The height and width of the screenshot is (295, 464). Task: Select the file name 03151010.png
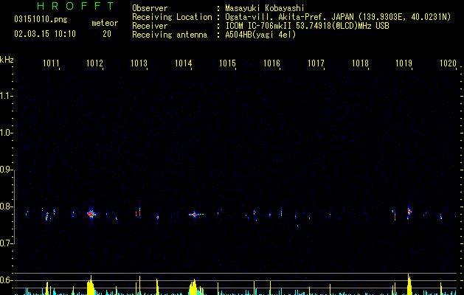(x=41, y=19)
